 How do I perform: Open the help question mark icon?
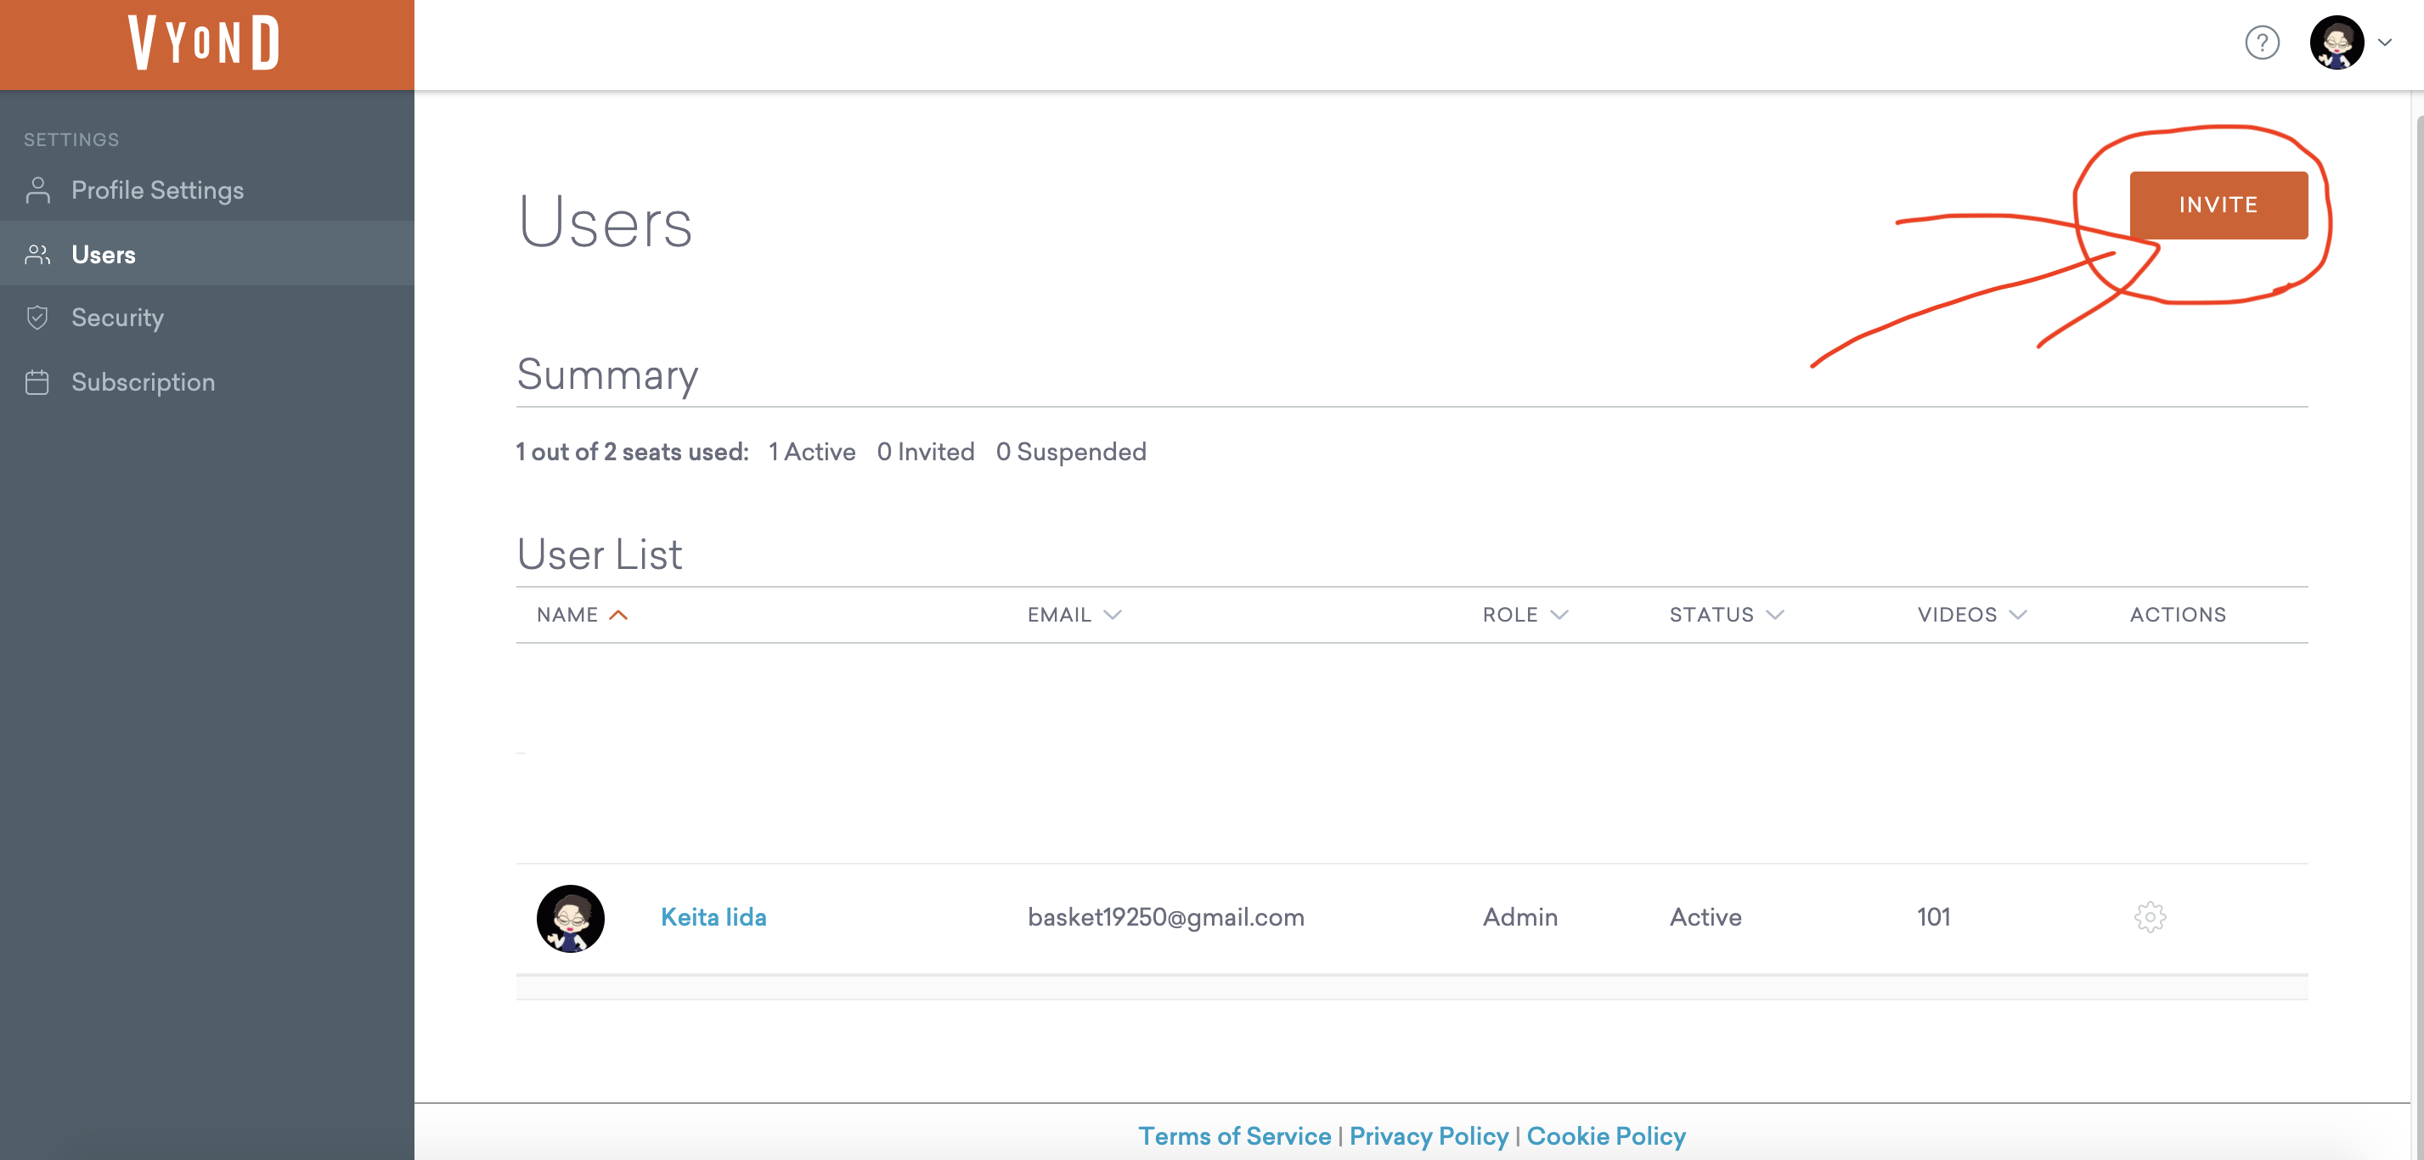2261,42
